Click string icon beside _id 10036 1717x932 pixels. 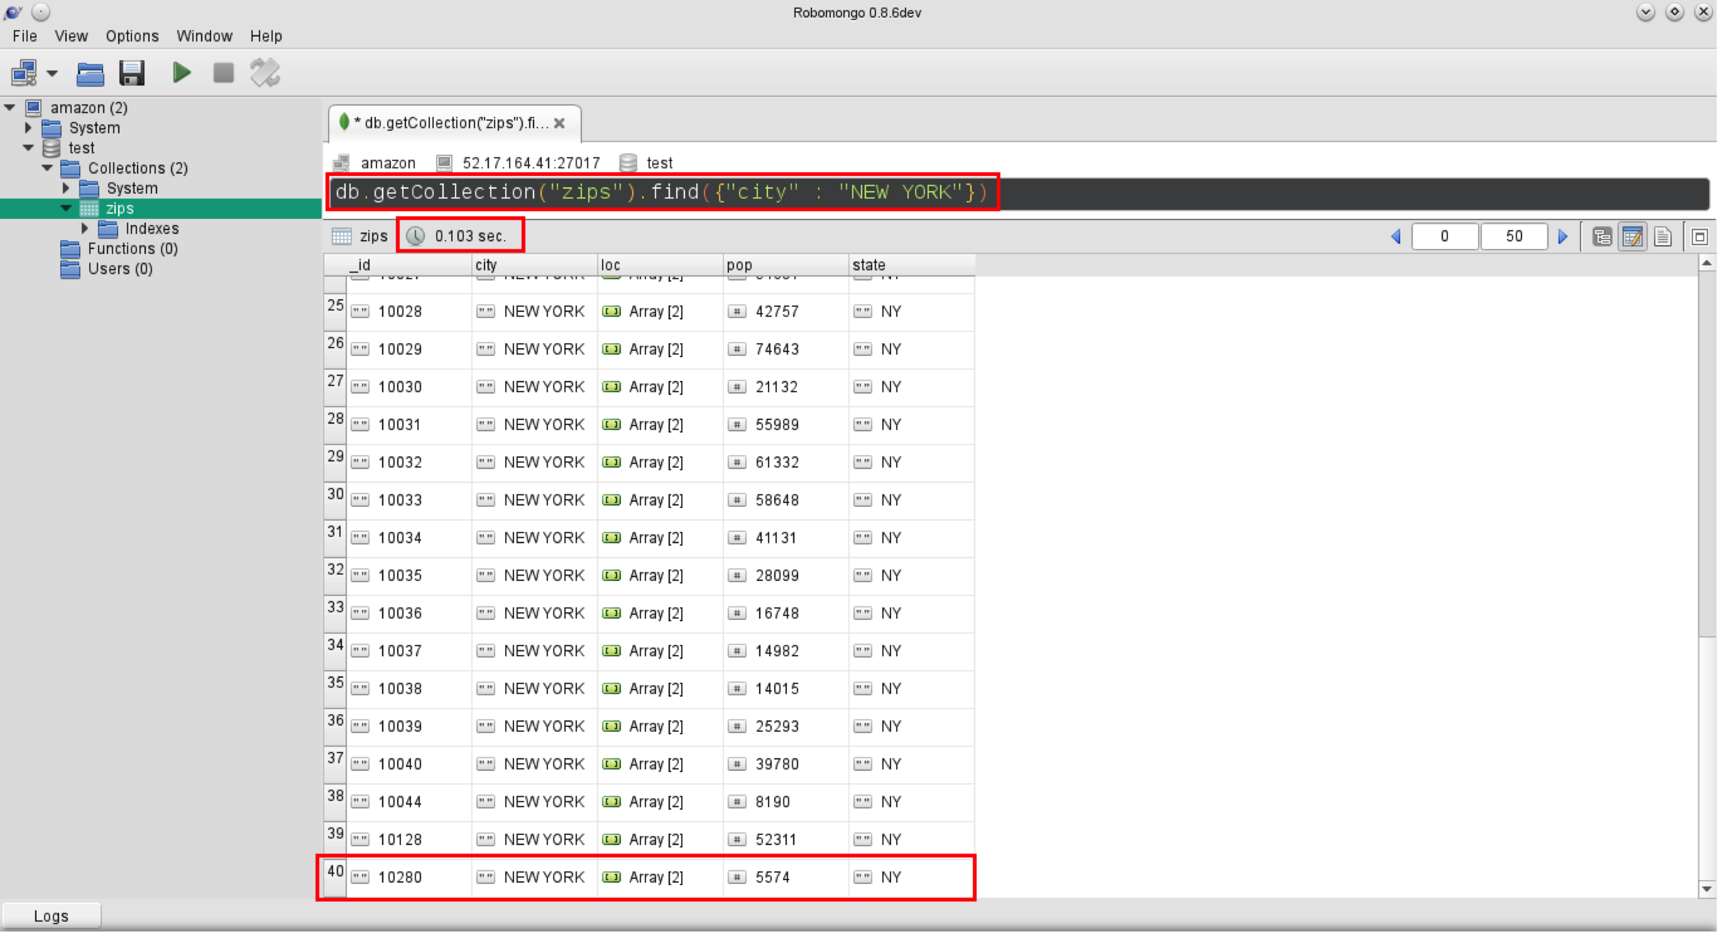point(360,613)
